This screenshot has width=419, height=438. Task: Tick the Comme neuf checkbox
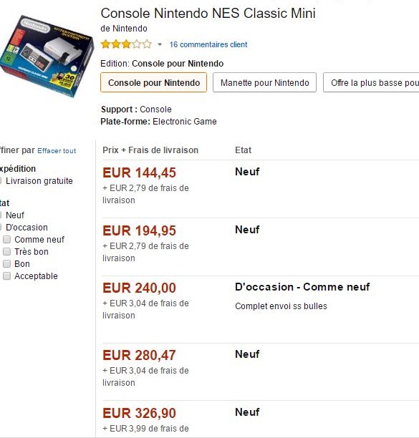pyautogui.click(x=6, y=239)
